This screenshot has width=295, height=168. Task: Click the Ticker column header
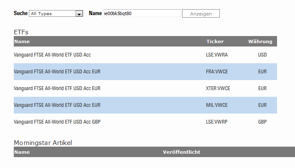pos(215,41)
